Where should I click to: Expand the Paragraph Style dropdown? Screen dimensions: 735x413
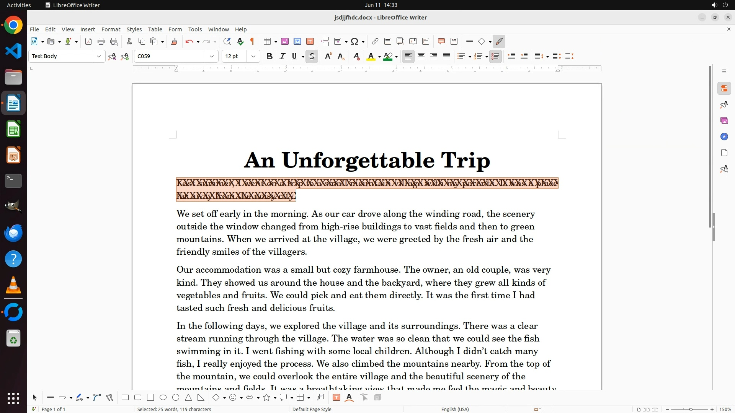point(98,57)
